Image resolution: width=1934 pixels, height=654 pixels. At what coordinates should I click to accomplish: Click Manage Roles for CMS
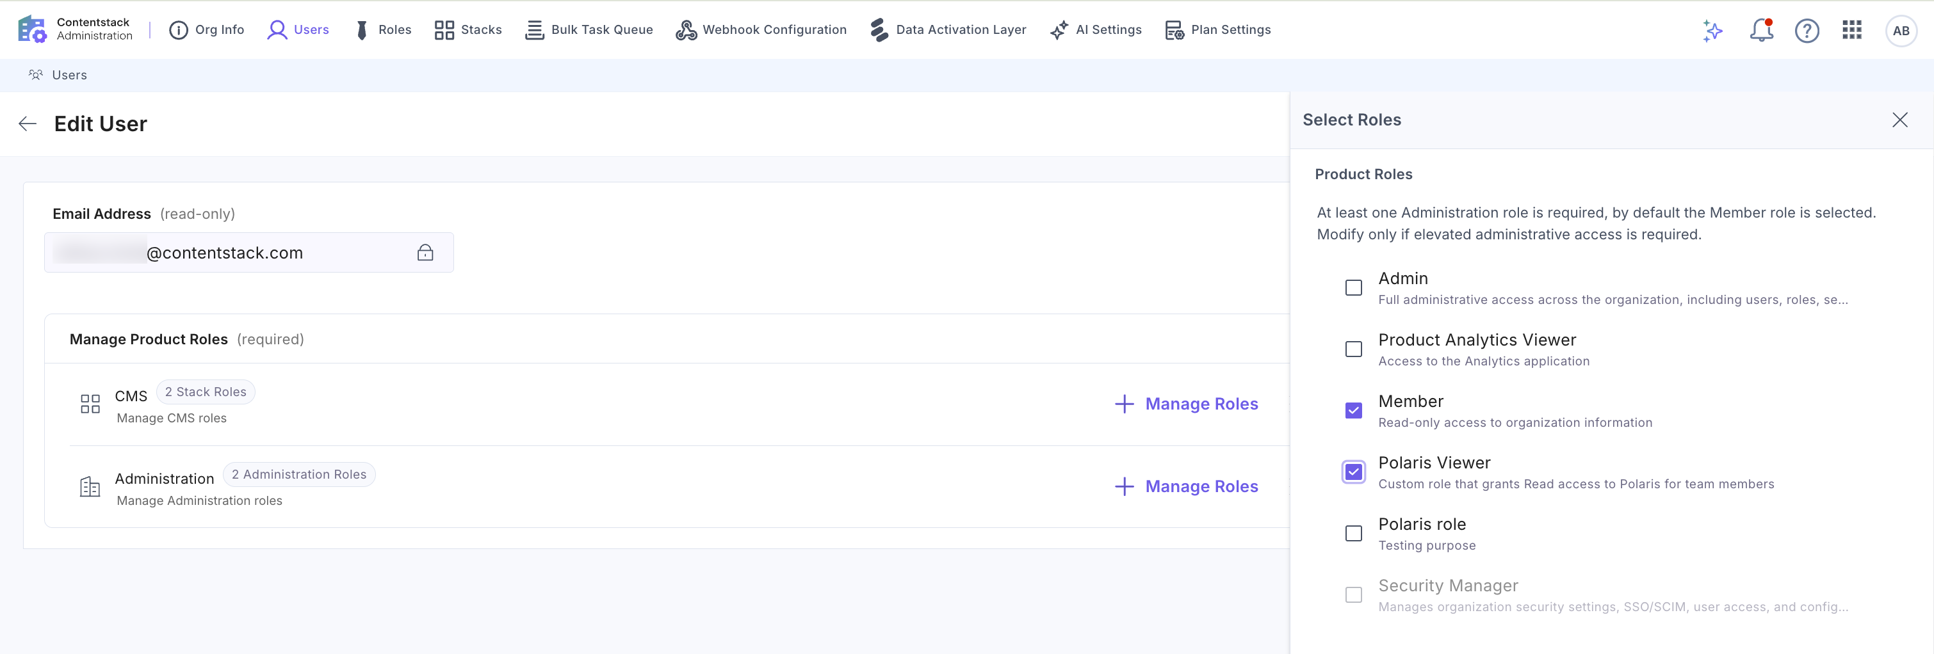tap(1186, 404)
